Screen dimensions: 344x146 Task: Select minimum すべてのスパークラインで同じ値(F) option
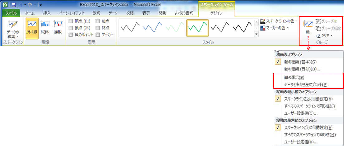(308, 106)
